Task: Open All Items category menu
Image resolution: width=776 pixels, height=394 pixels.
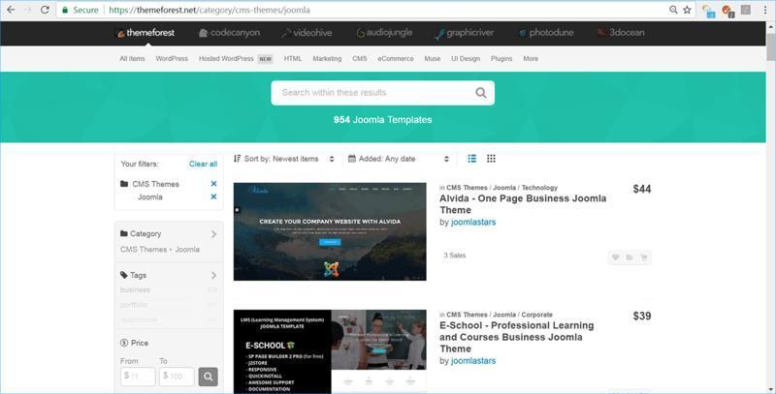Action: tap(132, 58)
